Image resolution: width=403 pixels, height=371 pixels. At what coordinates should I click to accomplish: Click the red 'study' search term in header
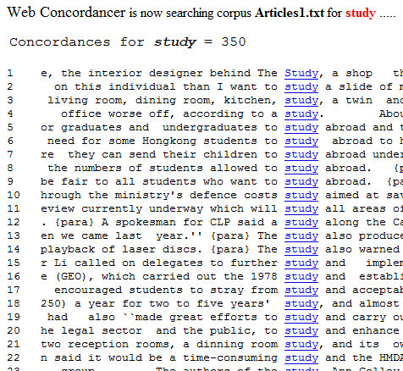[361, 14]
